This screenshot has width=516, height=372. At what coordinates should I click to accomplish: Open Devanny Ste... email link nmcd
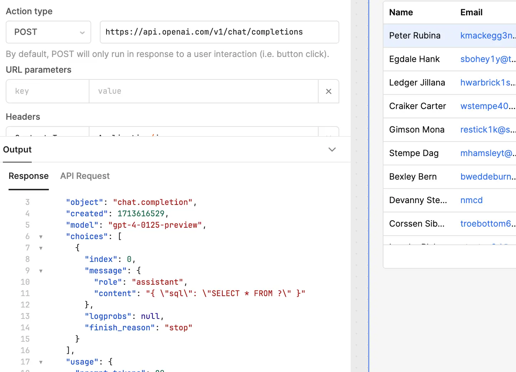click(471, 200)
